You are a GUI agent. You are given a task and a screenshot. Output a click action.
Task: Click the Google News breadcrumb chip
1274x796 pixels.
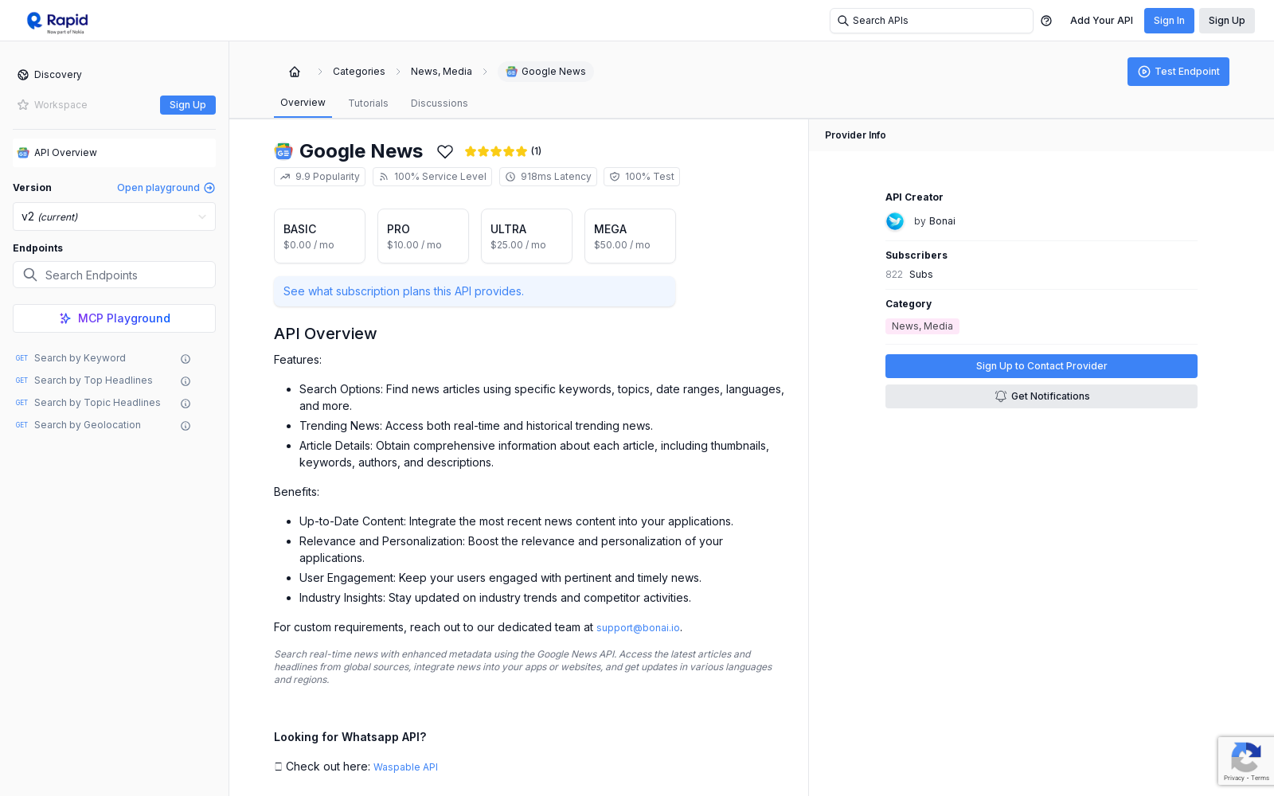click(x=546, y=72)
